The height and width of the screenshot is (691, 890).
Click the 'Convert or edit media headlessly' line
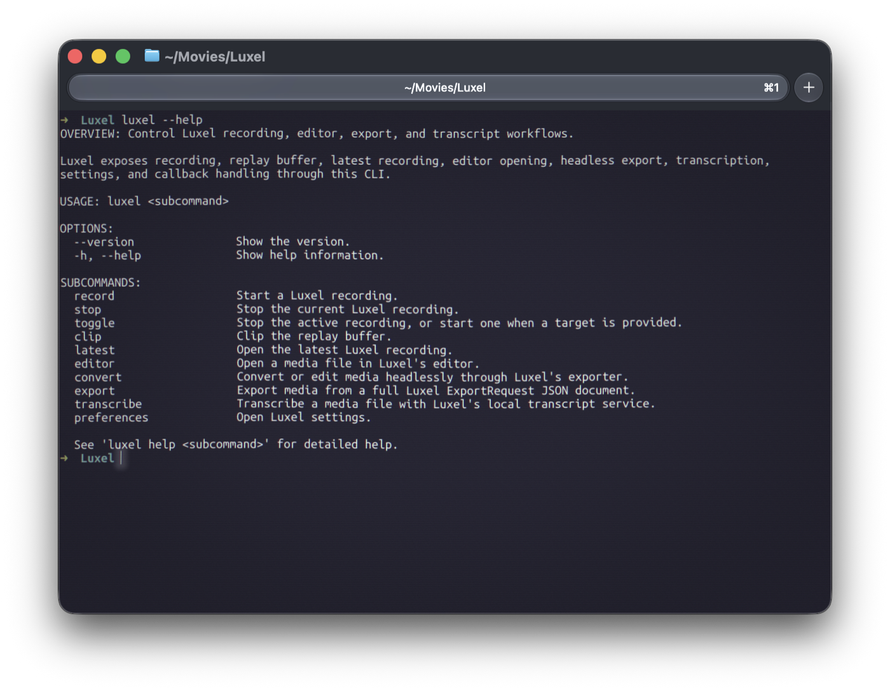[x=432, y=377]
